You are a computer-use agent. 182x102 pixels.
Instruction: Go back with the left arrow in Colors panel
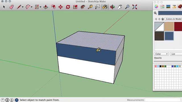coord(156,19)
